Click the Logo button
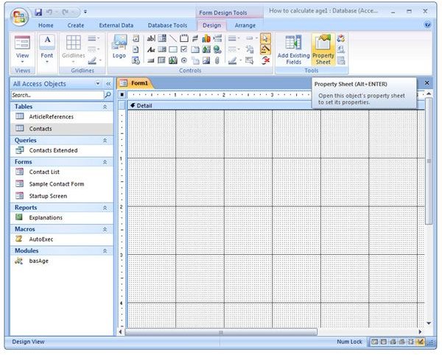442x355 pixels. click(x=119, y=46)
